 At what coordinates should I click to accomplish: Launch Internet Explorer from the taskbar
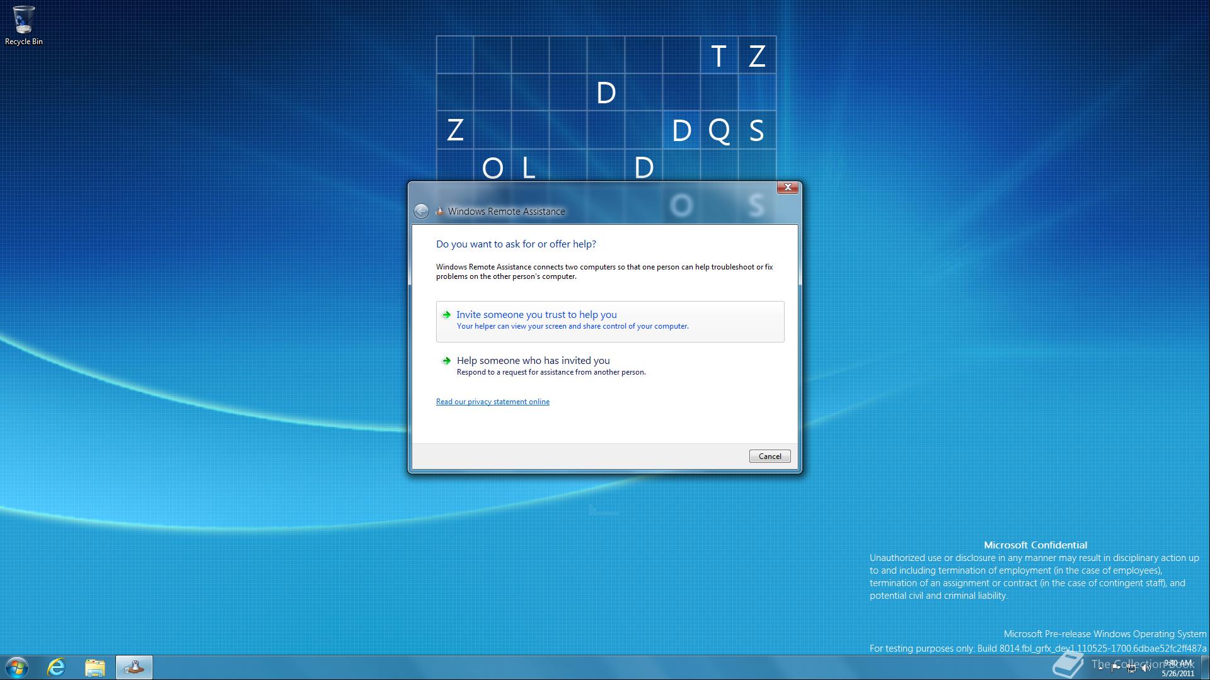tap(57, 667)
